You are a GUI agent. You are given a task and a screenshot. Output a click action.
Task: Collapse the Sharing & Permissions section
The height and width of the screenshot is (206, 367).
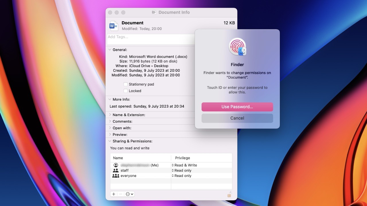pyautogui.click(x=110, y=141)
